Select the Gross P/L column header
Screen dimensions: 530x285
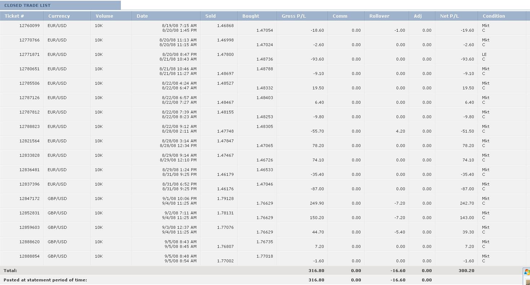tap(302, 16)
